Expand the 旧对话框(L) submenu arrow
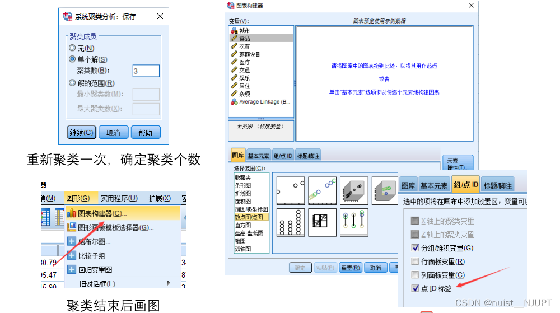The image size is (560, 313). coord(169,283)
